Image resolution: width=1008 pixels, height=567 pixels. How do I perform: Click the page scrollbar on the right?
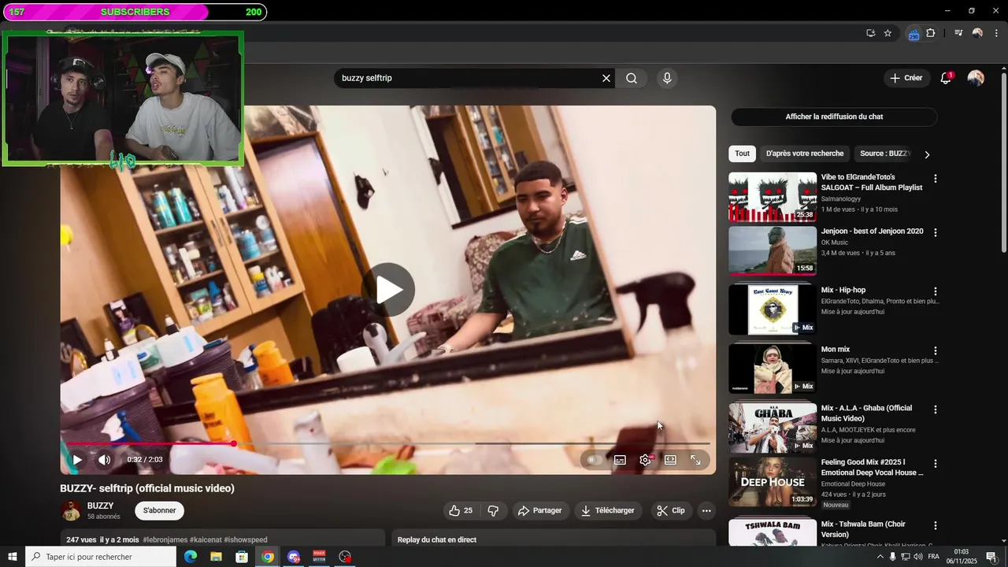[x=1003, y=163]
